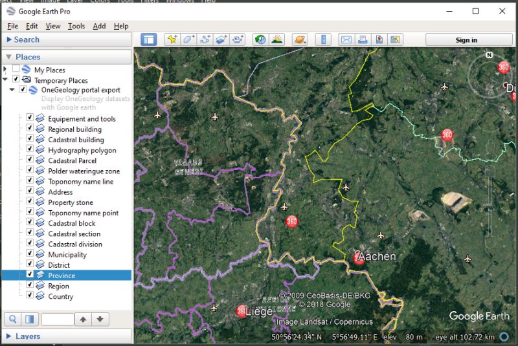
Task: Click the Liège 360 marker
Action: [x=242, y=311]
